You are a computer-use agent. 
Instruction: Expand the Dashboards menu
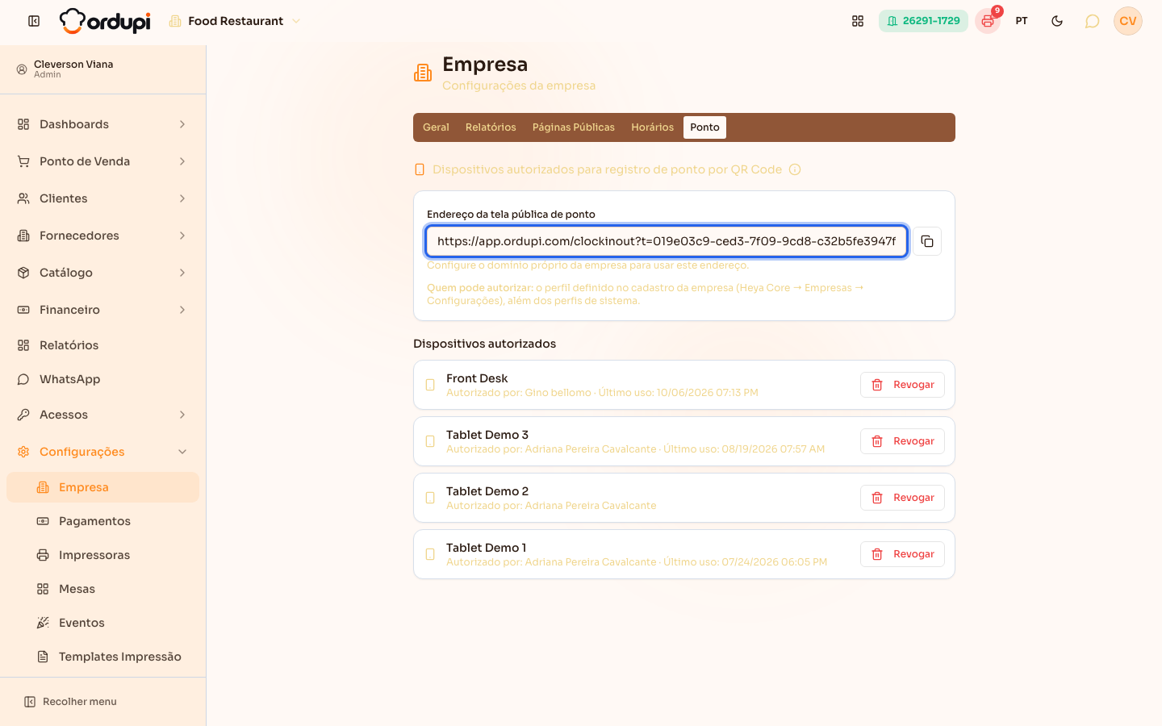tap(103, 124)
